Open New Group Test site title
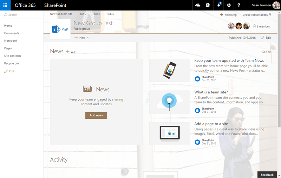 [93, 23]
